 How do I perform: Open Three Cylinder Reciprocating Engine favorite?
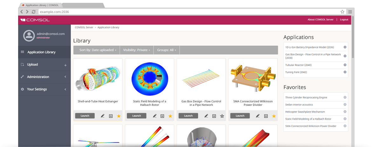coord(306,97)
